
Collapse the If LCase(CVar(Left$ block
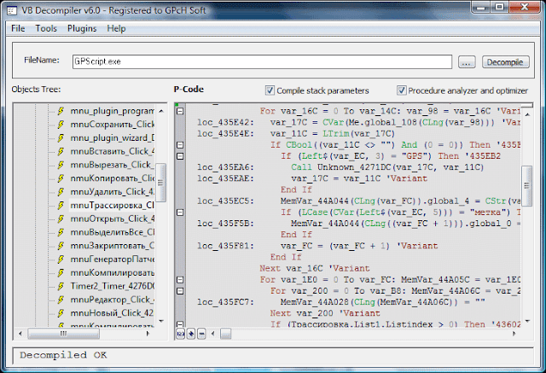point(180,212)
